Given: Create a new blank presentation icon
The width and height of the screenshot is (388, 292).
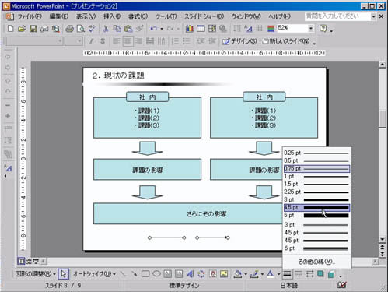Looking at the screenshot, I should pos(10,29).
